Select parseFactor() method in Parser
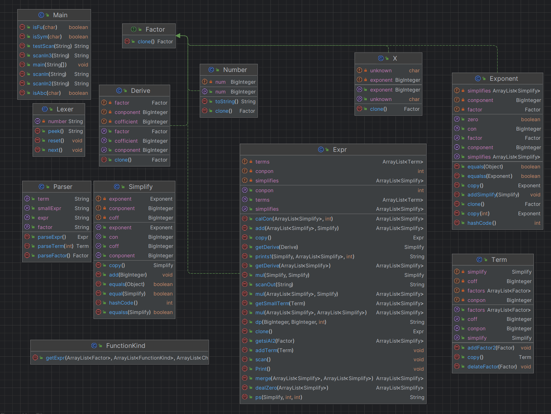 [x=54, y=255]
